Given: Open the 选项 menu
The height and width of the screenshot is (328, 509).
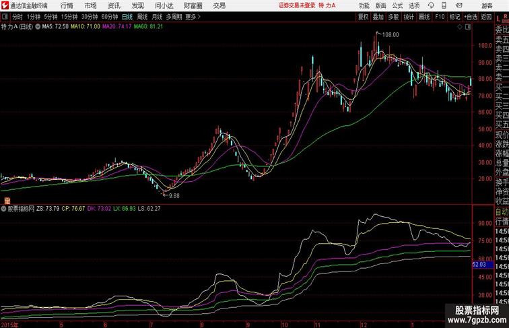Looking at the screenshot, I should [414, 5].
